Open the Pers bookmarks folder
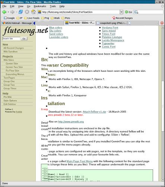Image resolution: width=165 pixels, height=187 pixels. pyautogui.click(x=66, y=18)
